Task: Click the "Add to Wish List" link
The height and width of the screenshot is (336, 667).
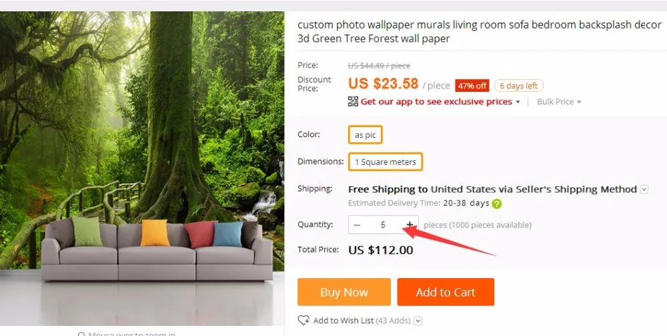Action: pyautogui.click(x=344, y=321)
